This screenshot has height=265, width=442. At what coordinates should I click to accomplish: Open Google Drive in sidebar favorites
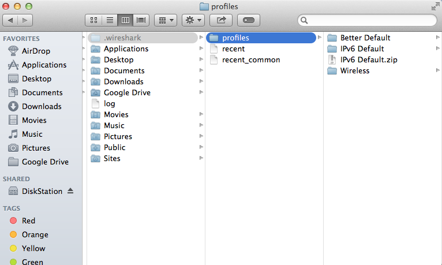pos(38,162)
